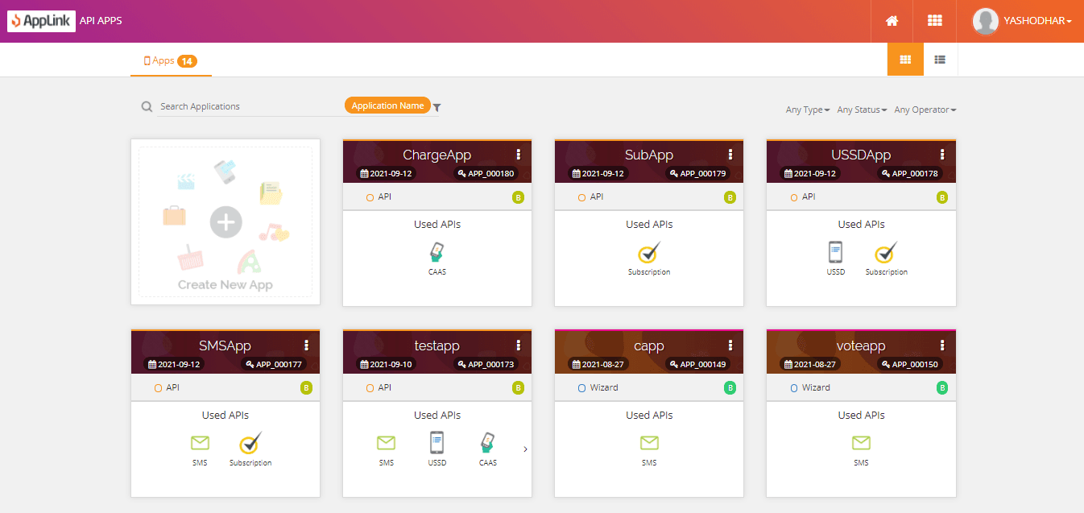This screenshot has width=1084, height=513.
Task: Click the SMS envelope icon in SMSApp
Action: click(x=200, y=443)
